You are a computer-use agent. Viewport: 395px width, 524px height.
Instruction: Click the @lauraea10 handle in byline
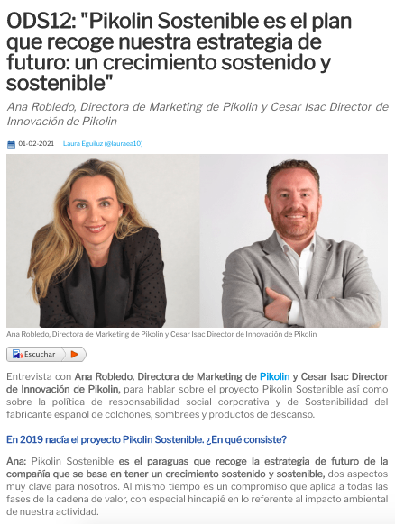point(124,143)
